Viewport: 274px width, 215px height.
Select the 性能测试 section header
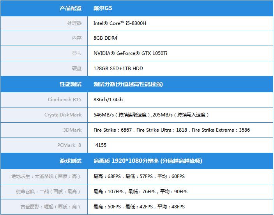coord(71,85)
